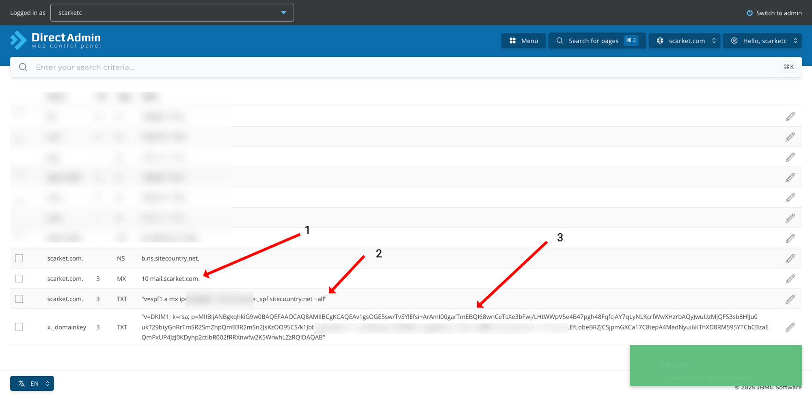Dismiss the green Success notification
Image resolution: width=812 pixels, height=396 pixels.
point(716,365)
